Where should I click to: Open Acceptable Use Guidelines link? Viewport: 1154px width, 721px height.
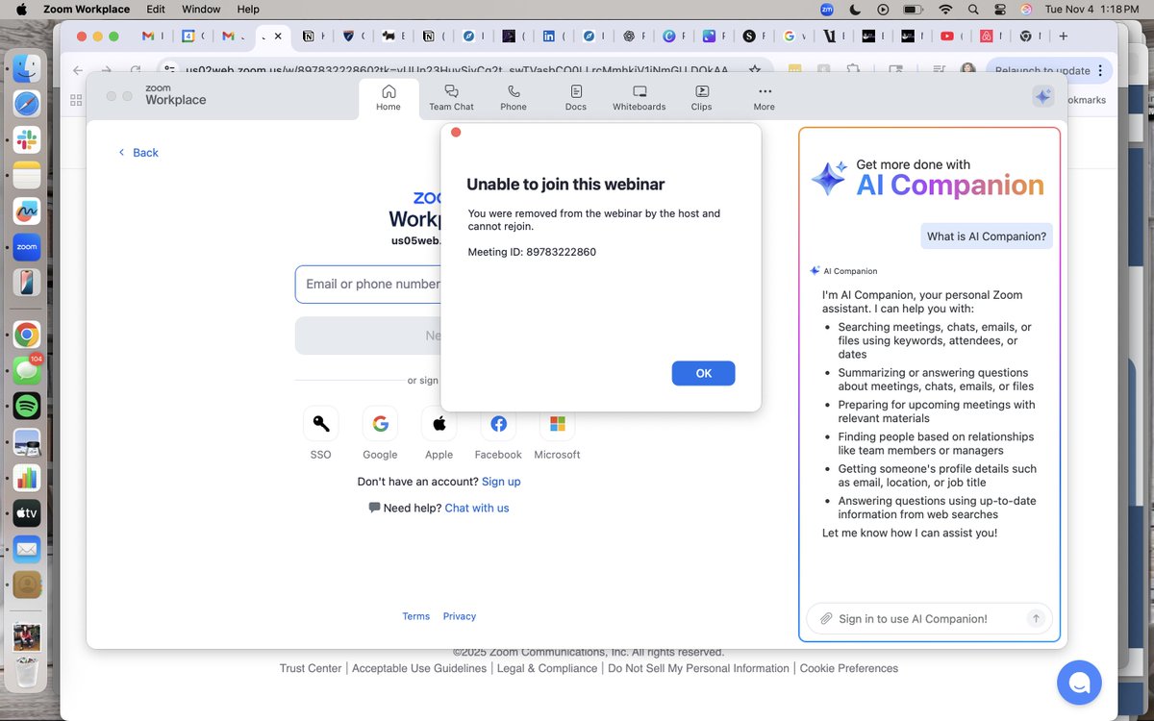tap(419, 668)
